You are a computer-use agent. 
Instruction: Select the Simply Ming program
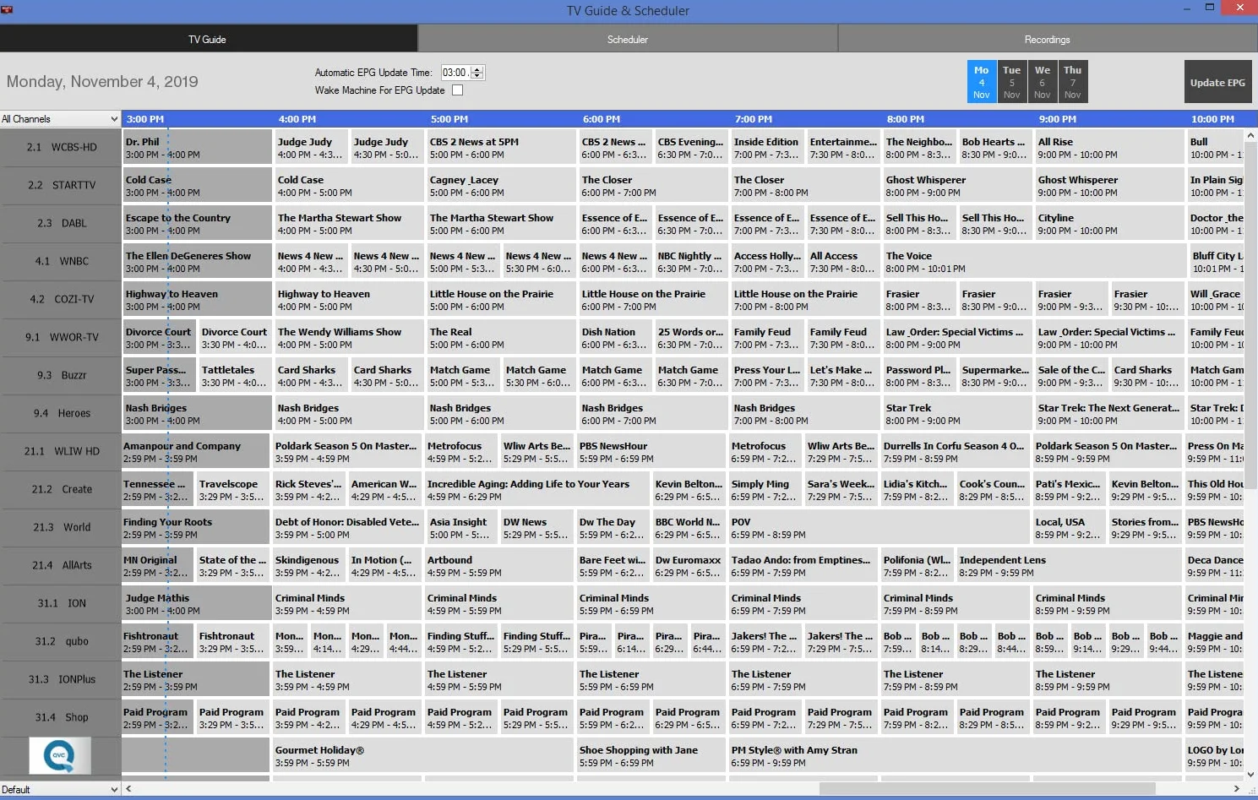765,489
